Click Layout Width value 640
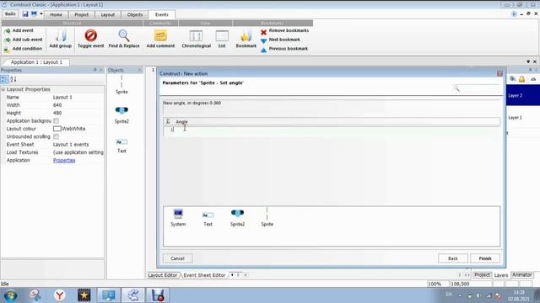This screenshot has width=540, height=303. coord(57,105)
